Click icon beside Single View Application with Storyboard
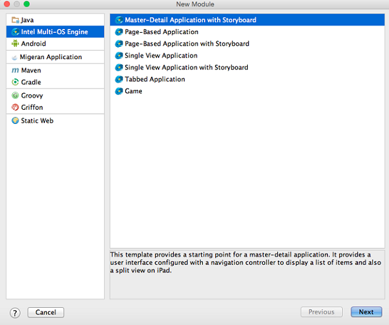This screenshot has height=325, width=389. [x=119, y=67]
